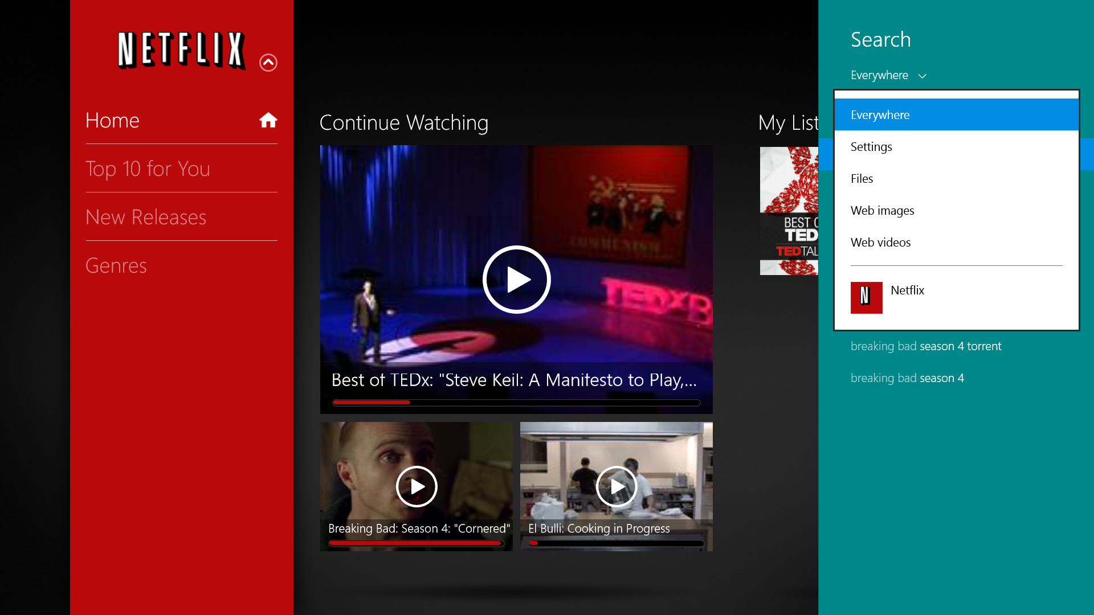The width and height of the screenshot is (1094, 615).
Task: Click TEDx video progress bar
Action: pyautogui.click(x=516, y=403)
